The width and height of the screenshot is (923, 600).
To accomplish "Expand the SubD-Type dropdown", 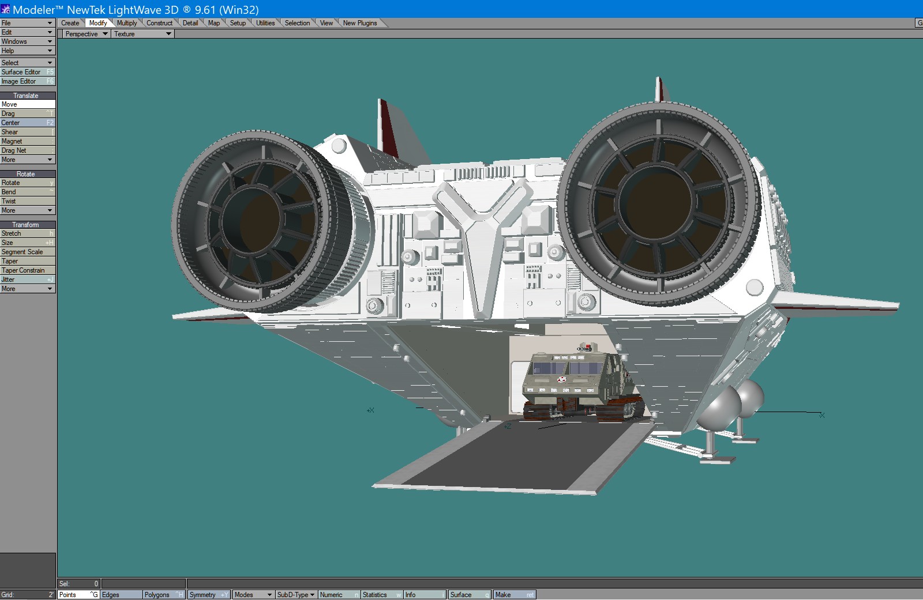I will 296,595.
